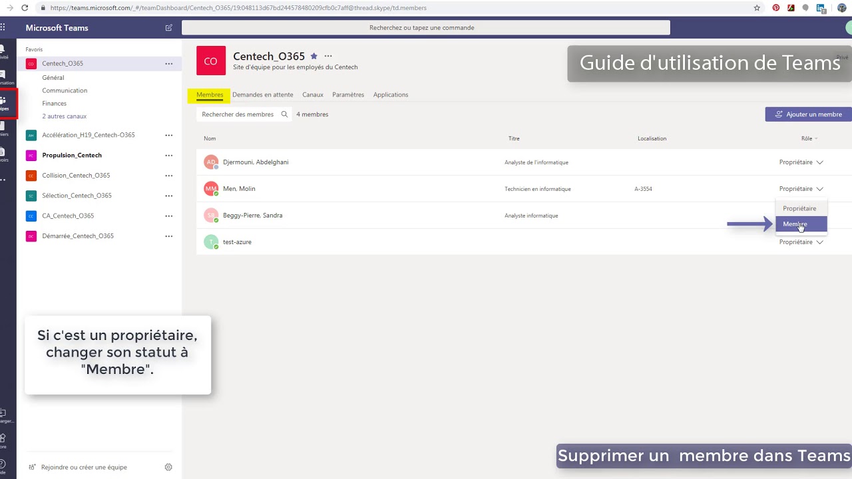This screenshot has width=852, height=479.
Task: Click the Localisation column header
Action: (x=652, y=138)
